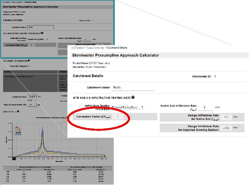The width and height of the screenshot is (249, 186).
Task: Click Pre-Development Rate and Volume table header
Action: (35, 167)
